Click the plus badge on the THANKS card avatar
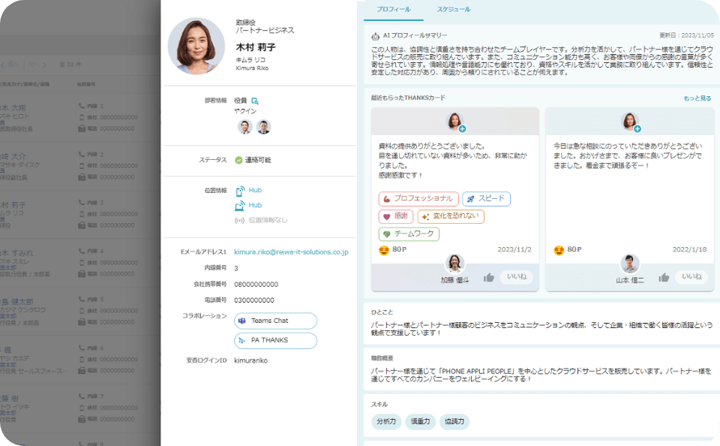 click(x=462, y=128)
